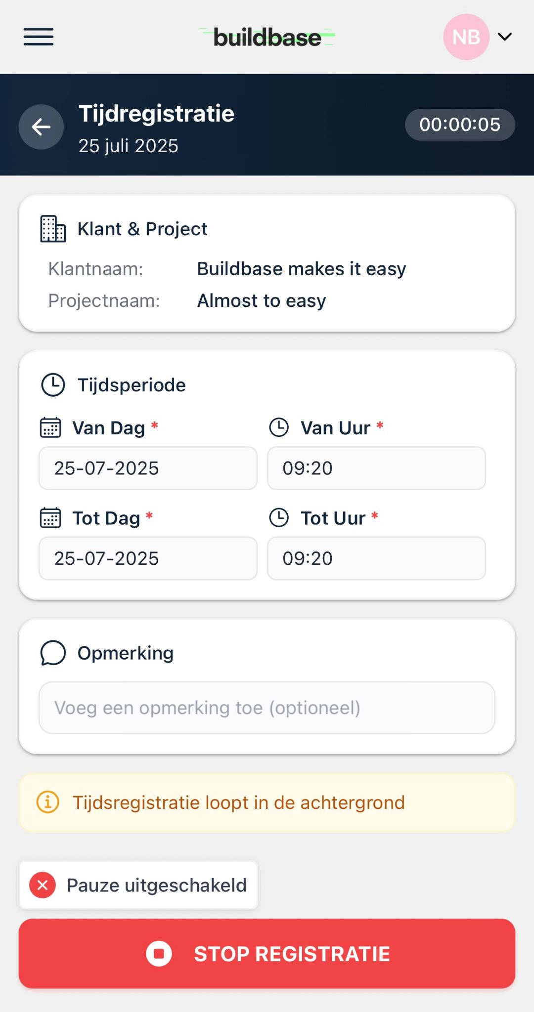534x1012 pixels.
Task: Click the calendar icon beside Tot Dag
Action: click(x=50, y=518)
